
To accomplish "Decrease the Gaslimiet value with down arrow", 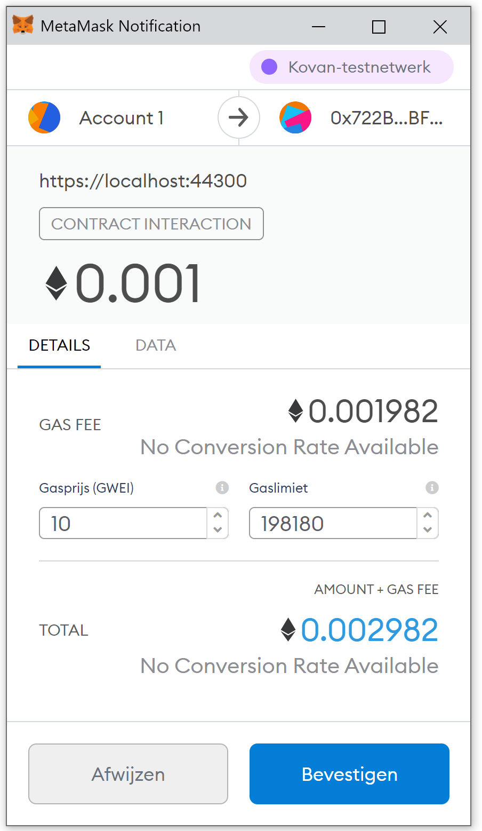I will 428,530.
